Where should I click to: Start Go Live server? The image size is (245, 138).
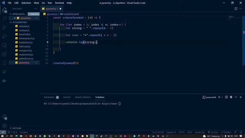tap(213, 132)
